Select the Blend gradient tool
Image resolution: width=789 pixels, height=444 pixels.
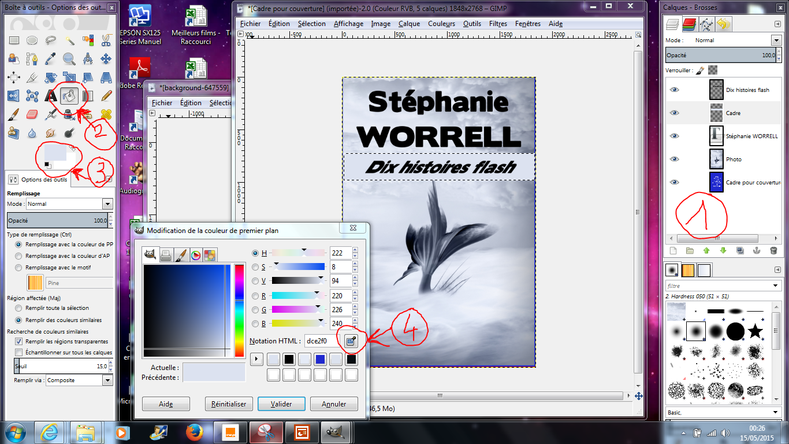(88, 96)
